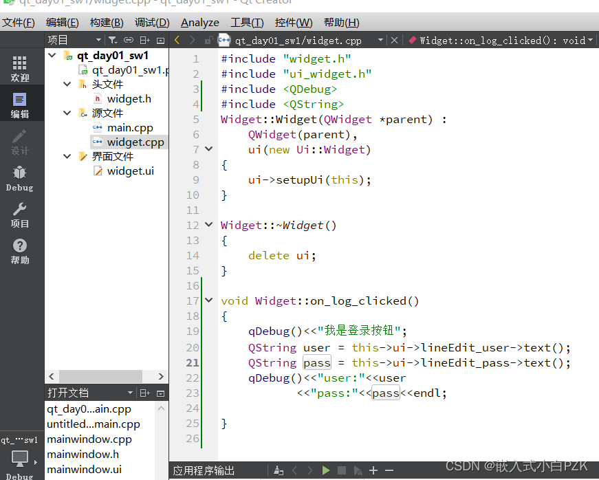Viewport: 599px width, 480px height.
Task: Open mainwindow.cpp from open documents
Action: pyautogui.click(x=89, y=439)
